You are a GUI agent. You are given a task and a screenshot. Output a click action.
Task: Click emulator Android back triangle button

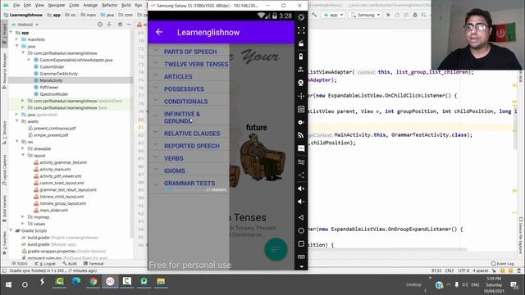301,217
